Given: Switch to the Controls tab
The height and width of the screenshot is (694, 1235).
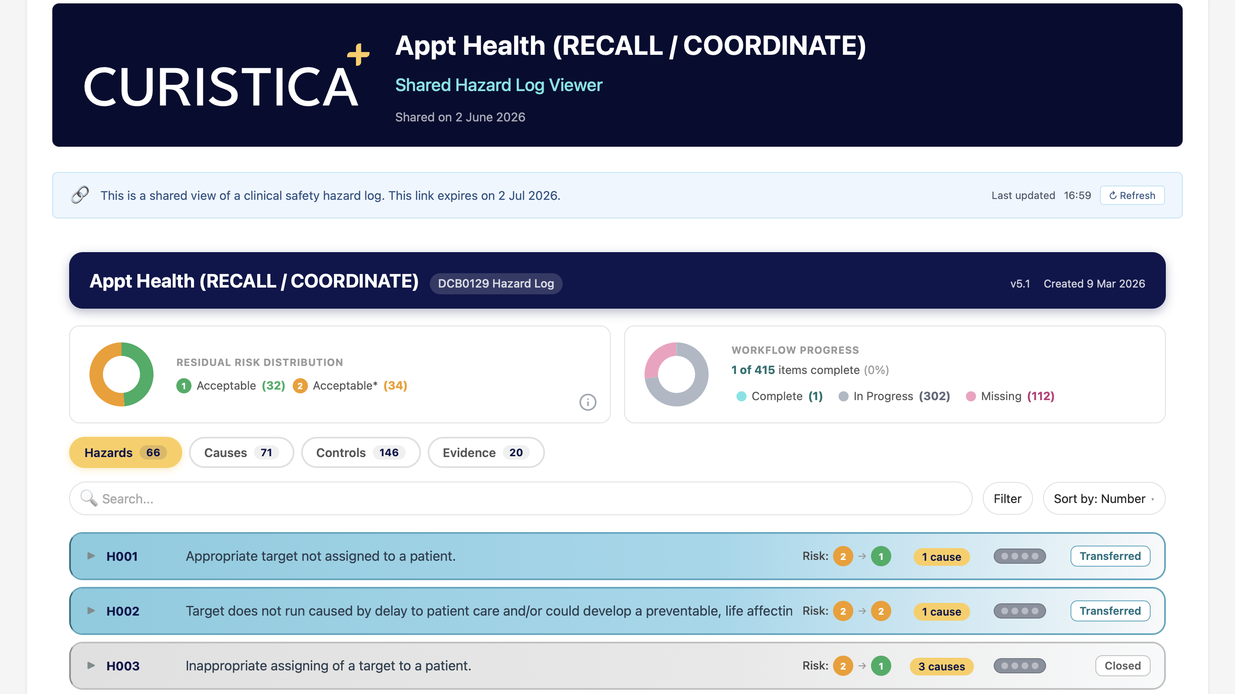Looking at the screenshot, I should pyautogui.click(x=361, y=452).
